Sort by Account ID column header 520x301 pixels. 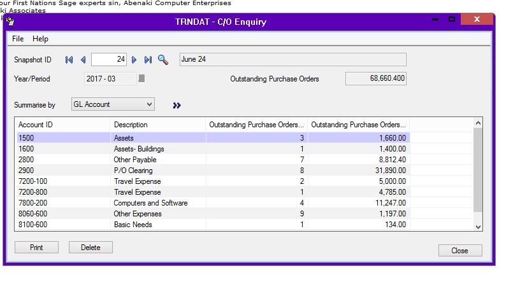62,125
